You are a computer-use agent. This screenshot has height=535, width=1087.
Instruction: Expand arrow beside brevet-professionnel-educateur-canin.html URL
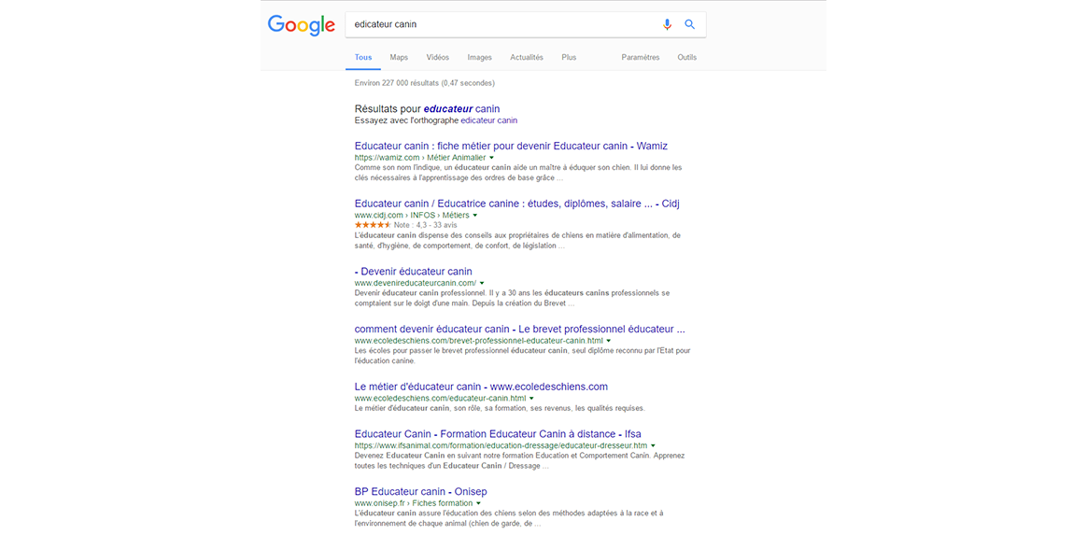tap(609, 341)
